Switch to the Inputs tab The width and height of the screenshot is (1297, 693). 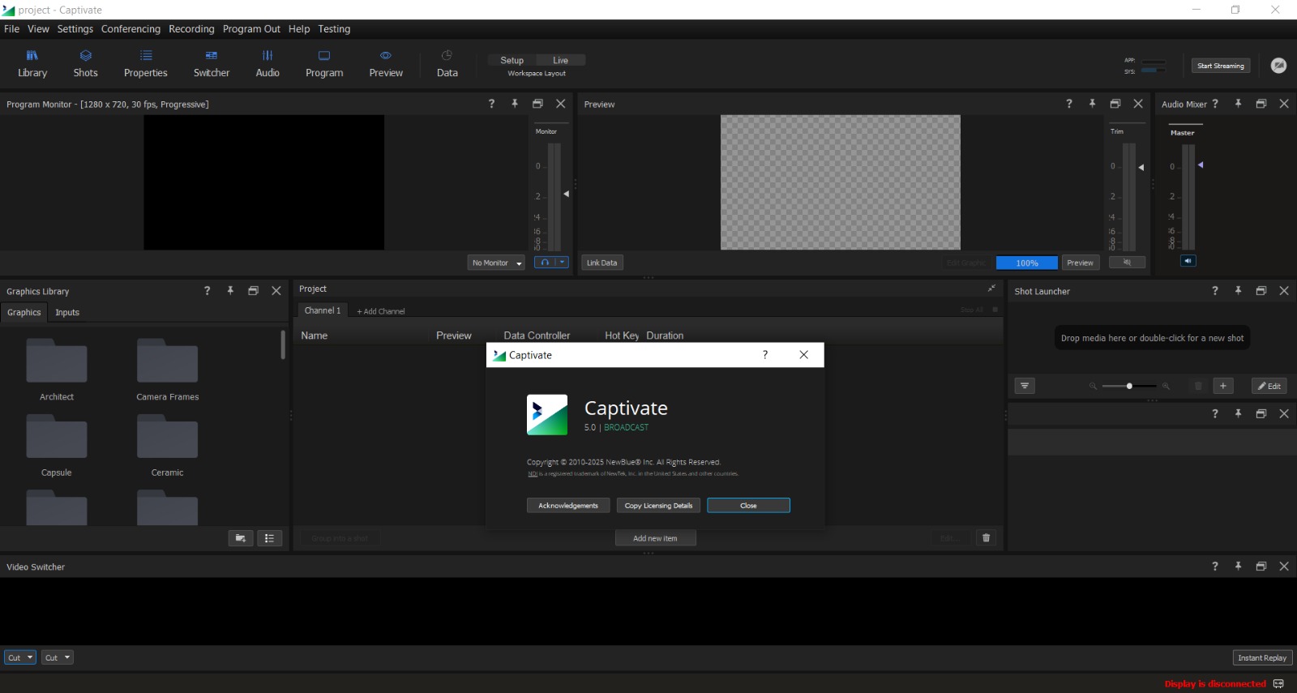click(x=67, y=312)
